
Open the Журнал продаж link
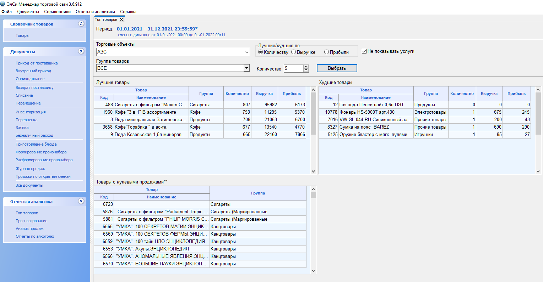[x=30, y=169]
